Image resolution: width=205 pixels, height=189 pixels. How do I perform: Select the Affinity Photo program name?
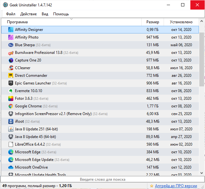tap(27, 37)
